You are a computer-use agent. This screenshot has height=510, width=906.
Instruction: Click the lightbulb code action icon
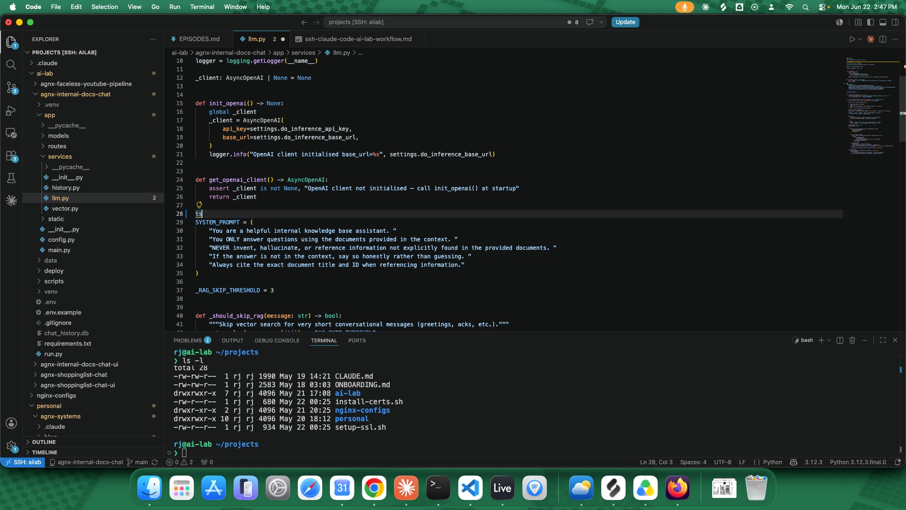[x=199, y=205]
